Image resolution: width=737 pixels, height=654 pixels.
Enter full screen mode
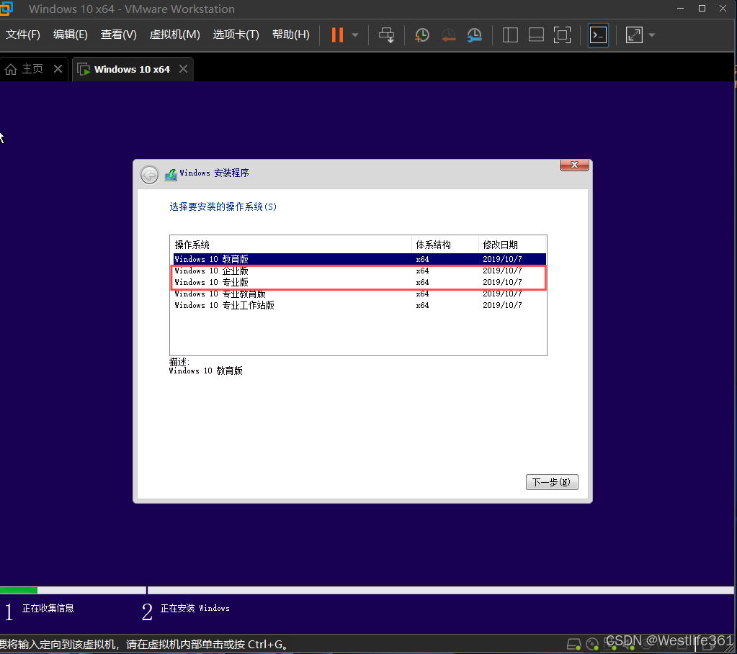(633, 35)
